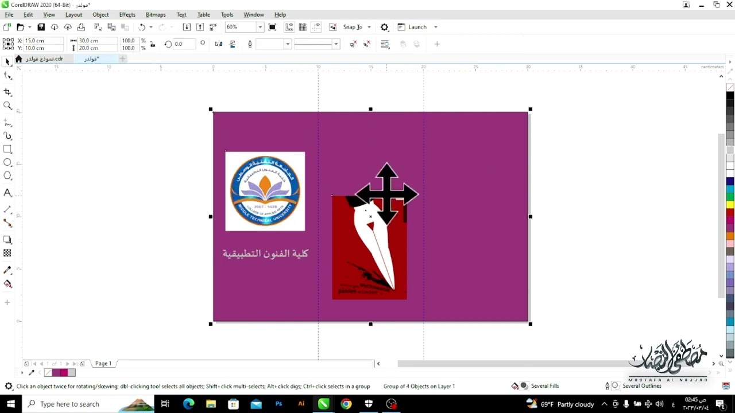Image resolution: width=735 pixels, height=413 pixels.
Task: Open the File menu
Action: (9, 14)
